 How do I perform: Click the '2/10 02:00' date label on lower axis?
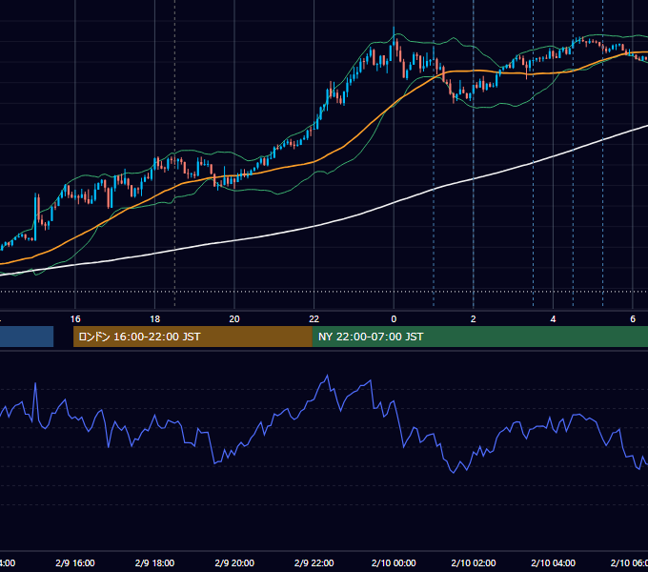coord(474,563)
